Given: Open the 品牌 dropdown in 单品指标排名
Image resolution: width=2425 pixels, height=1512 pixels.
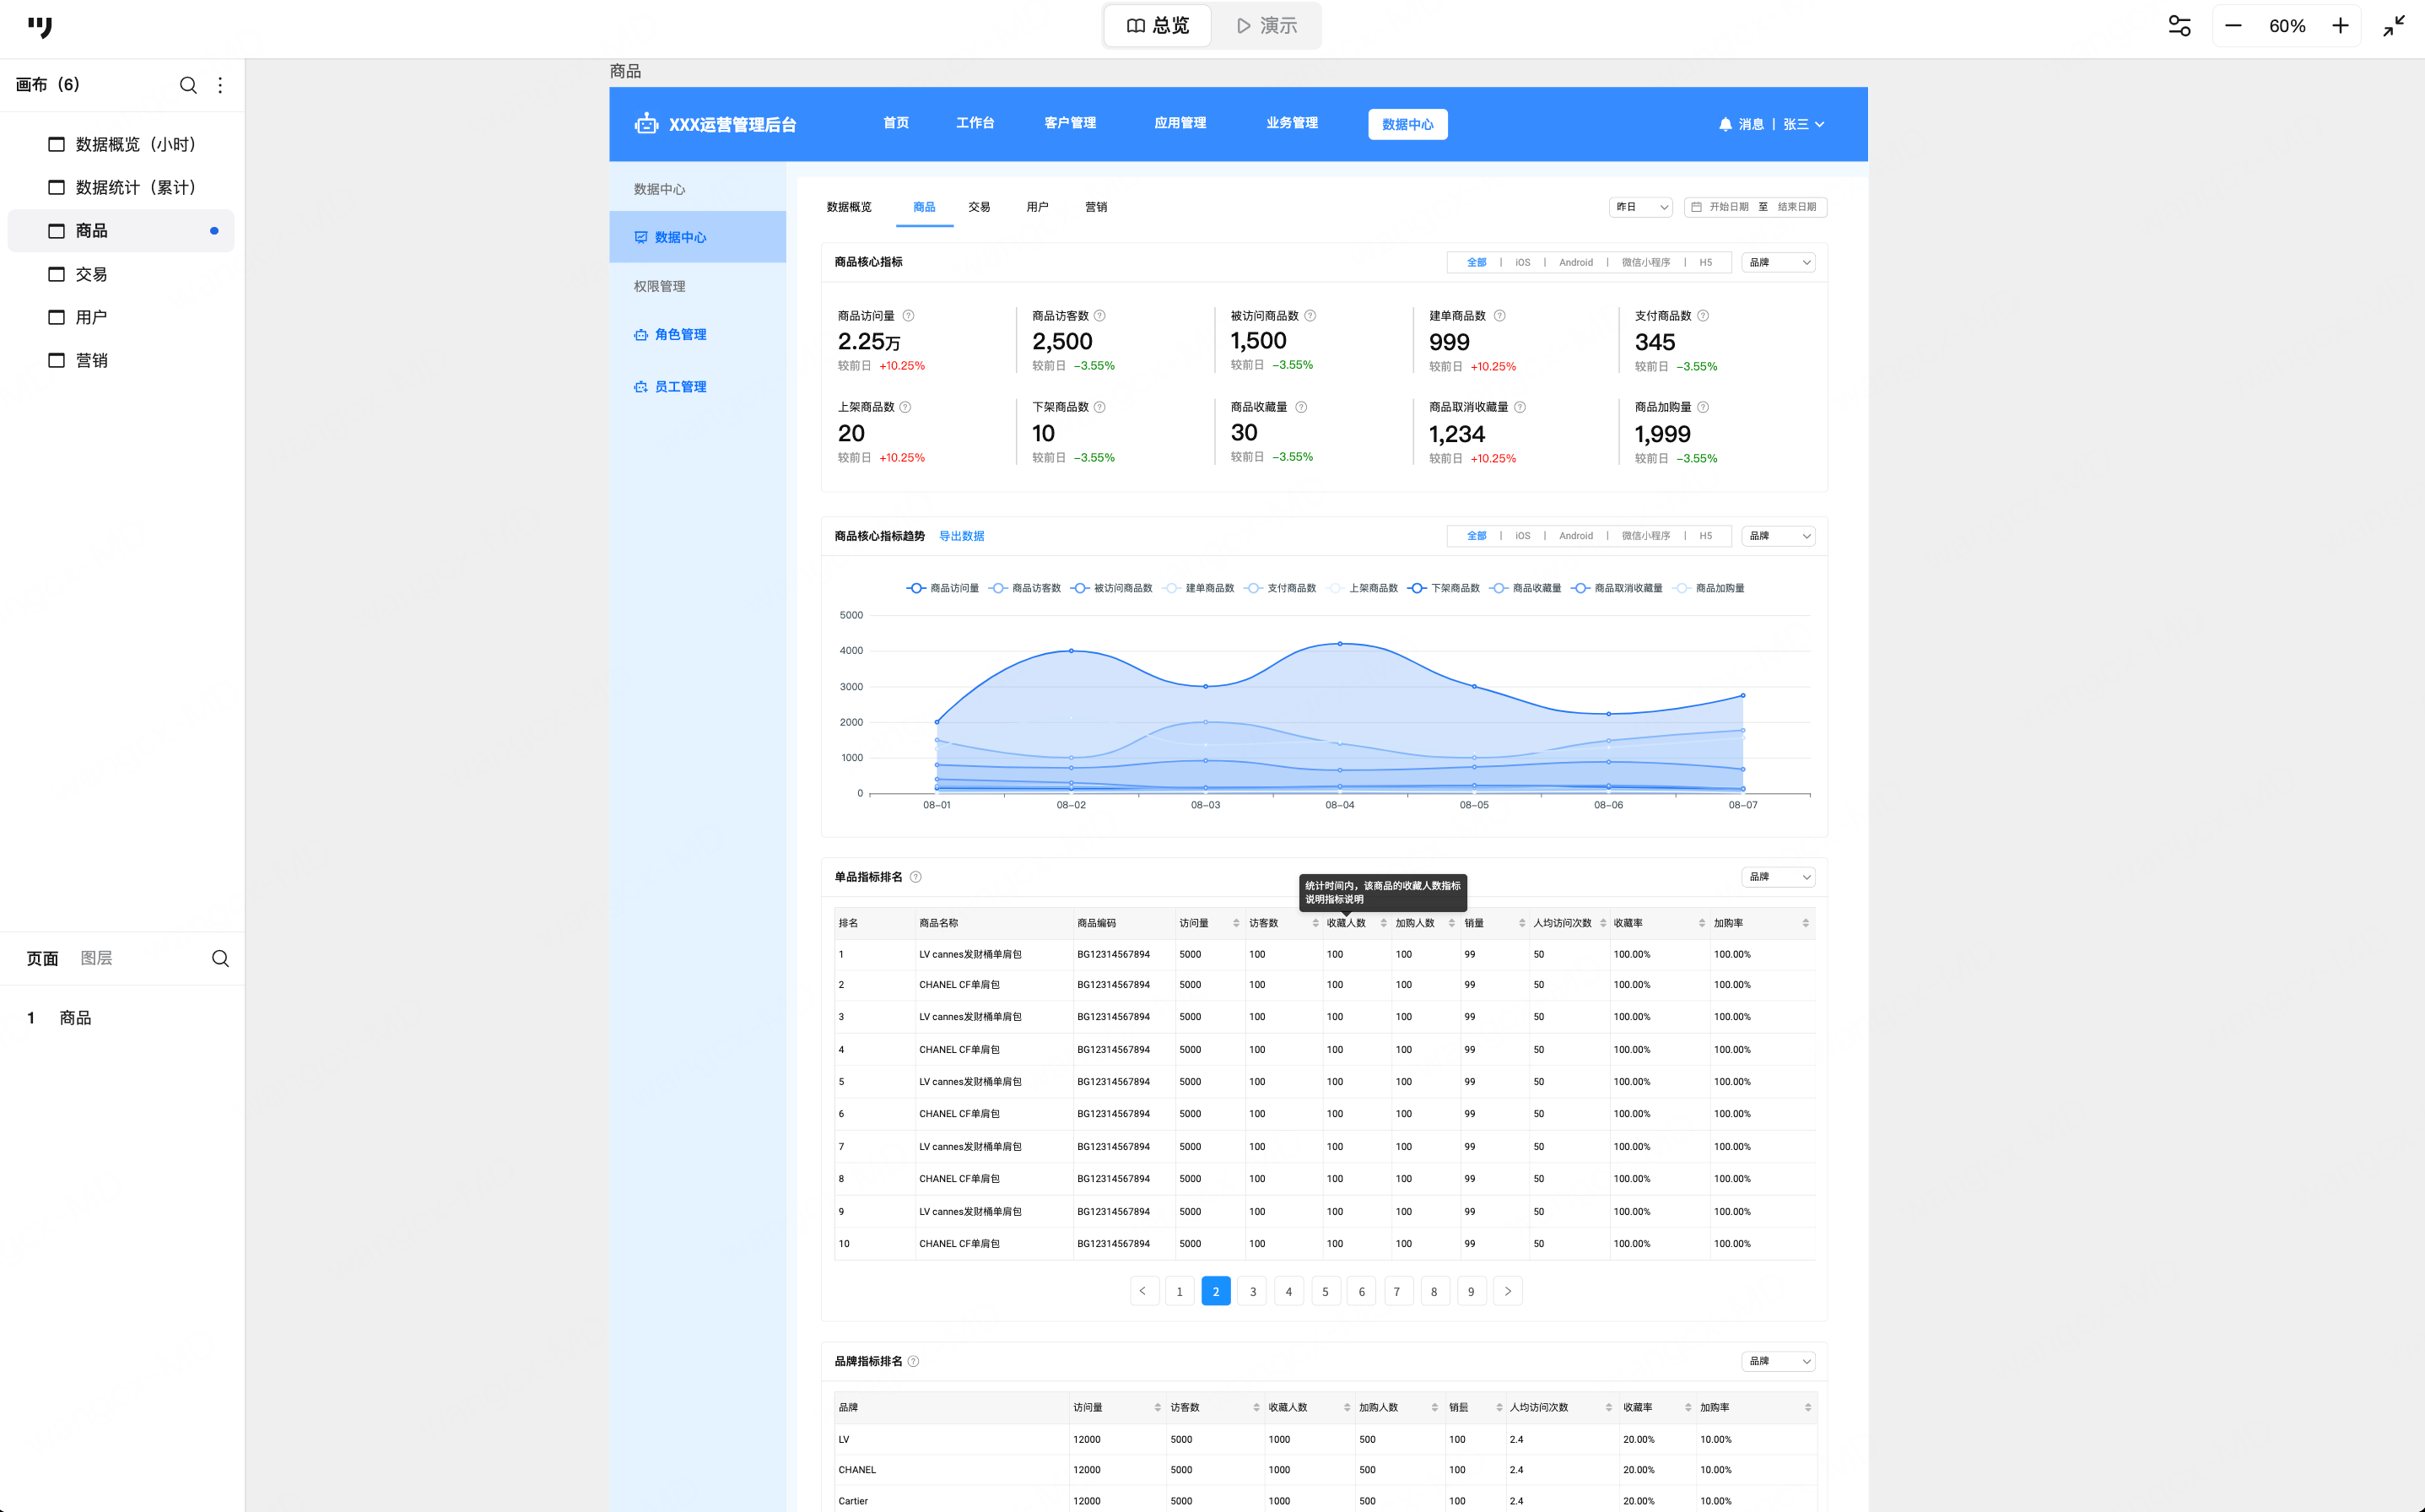Looking at the screenshot, I should pyautogui.click(x=1778, y=877).
